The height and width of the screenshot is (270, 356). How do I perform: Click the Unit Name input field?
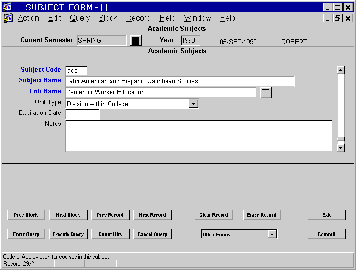click(160, 92)
